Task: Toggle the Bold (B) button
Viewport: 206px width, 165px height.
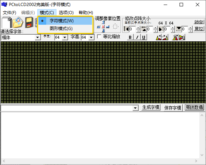Action: (130, 37)
